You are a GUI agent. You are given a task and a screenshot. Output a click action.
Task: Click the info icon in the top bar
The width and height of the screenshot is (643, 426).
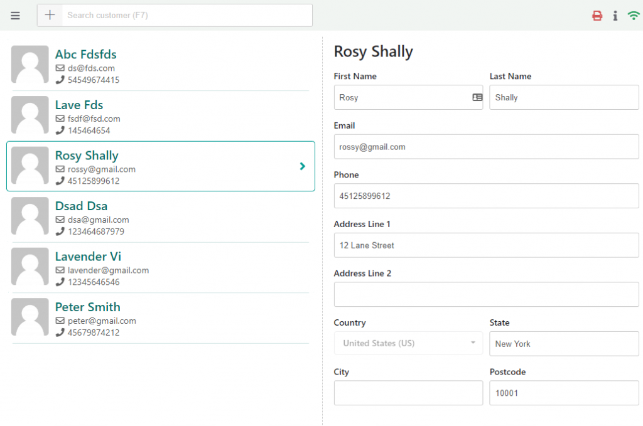tap(615, 15)
